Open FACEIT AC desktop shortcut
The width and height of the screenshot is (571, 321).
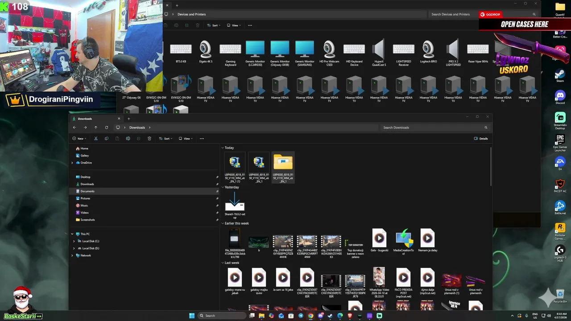click(x=560, y=185)
